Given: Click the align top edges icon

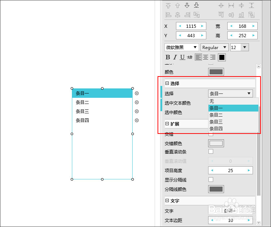Looking at the screenshot, I should (221, 15).
